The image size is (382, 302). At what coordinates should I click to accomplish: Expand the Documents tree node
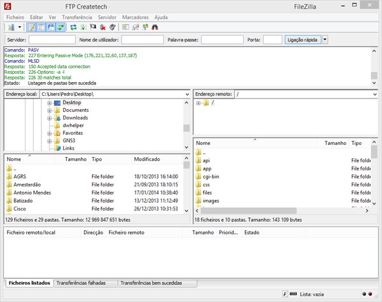click(x=50, y=111)
